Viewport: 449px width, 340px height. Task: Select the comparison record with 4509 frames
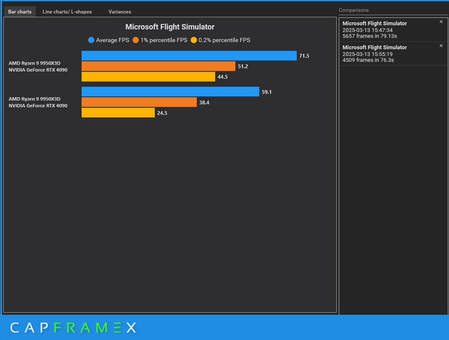[x=393, y=54]
